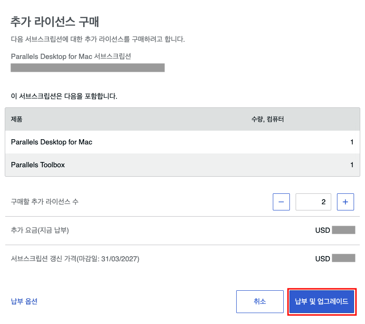
Task: Open the 납부 옵션 link
Action: click(x=24, y=301)
